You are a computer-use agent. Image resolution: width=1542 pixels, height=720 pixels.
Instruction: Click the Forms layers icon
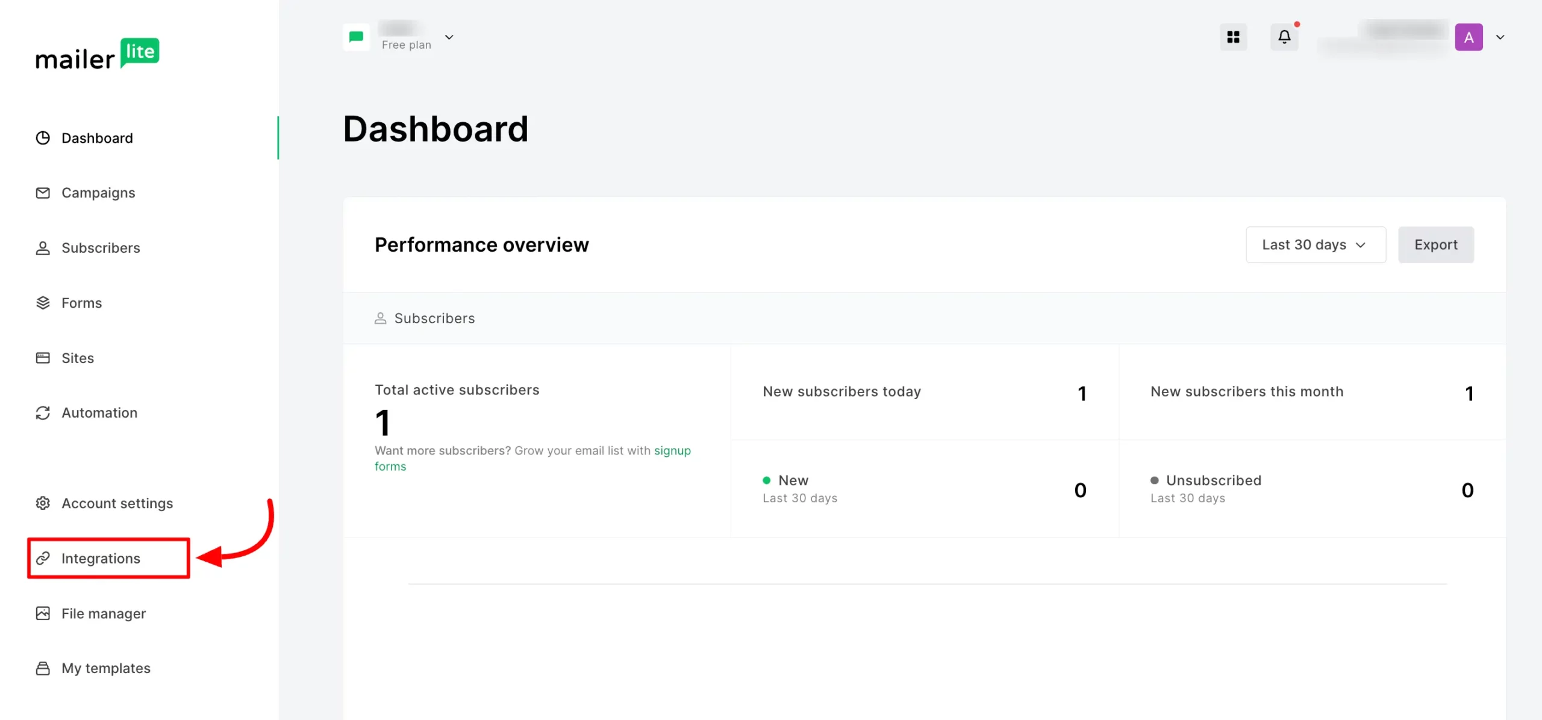click(43, 303)
